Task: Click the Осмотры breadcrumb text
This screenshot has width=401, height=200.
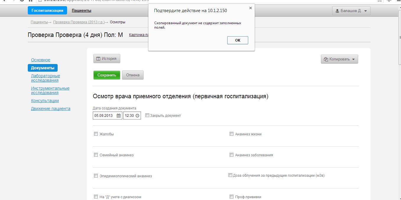Action: [x=117, y=22]
